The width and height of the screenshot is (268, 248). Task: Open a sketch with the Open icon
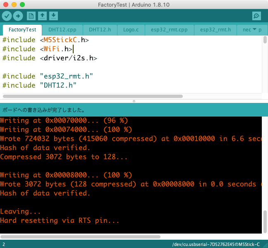tap(42, 16)
